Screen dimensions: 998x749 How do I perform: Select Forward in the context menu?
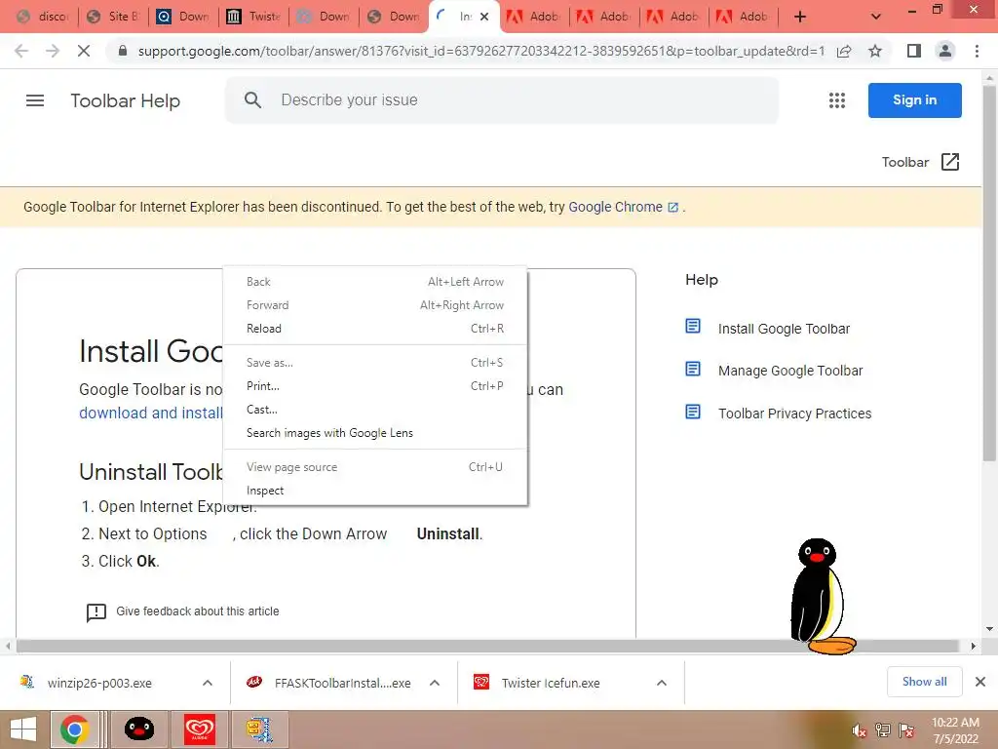(x=375, y=305)
